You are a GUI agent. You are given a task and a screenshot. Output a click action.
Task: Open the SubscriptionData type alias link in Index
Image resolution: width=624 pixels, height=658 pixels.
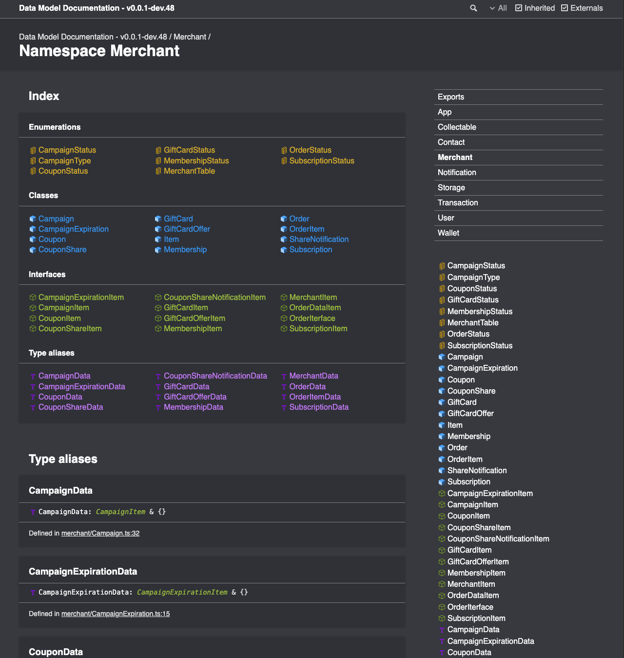(319, 407)
